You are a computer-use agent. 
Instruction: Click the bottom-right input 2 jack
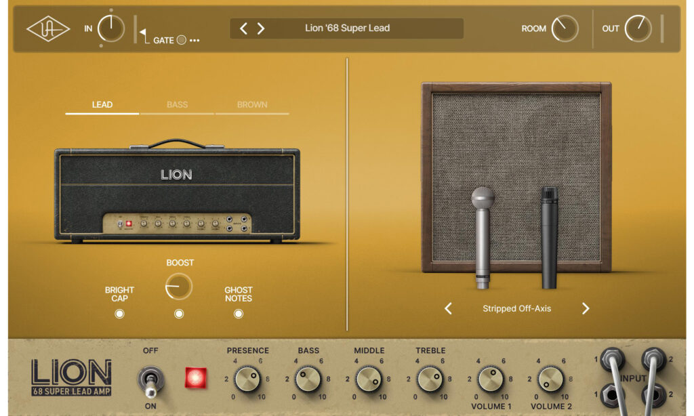point(653,394)
